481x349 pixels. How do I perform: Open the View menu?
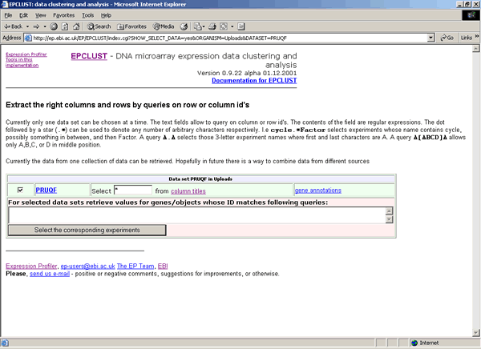pyautogui.click(x=41, y=15)
